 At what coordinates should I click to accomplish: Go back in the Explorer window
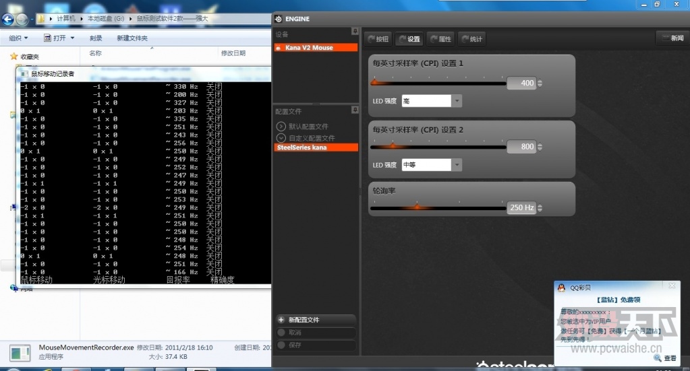pos(8,19)
